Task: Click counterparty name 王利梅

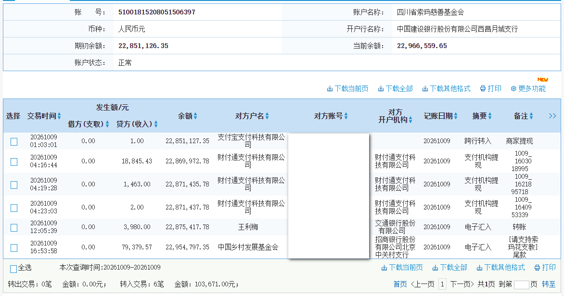Action: [248, 227]
